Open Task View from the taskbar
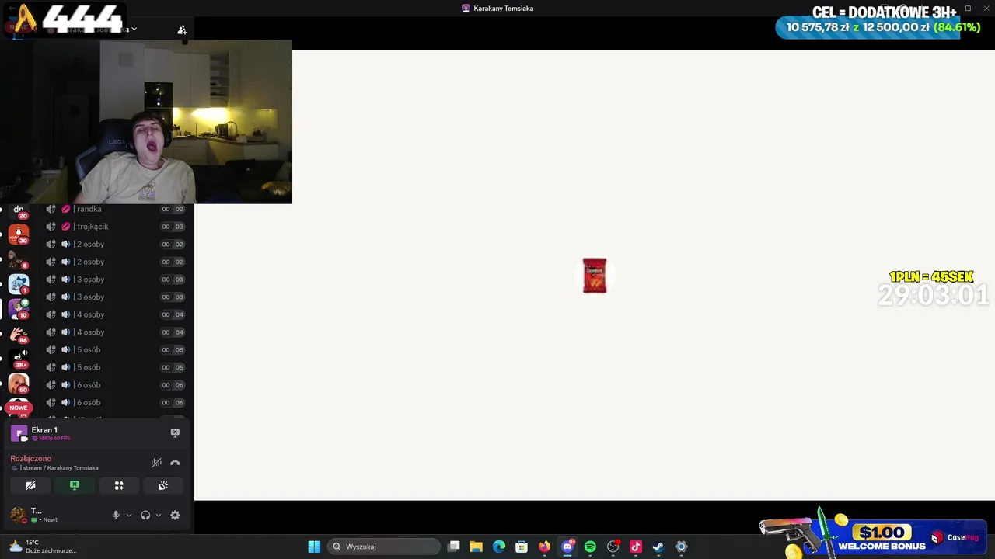This screenshot has width=995, height=559. (x=454, y=547)
